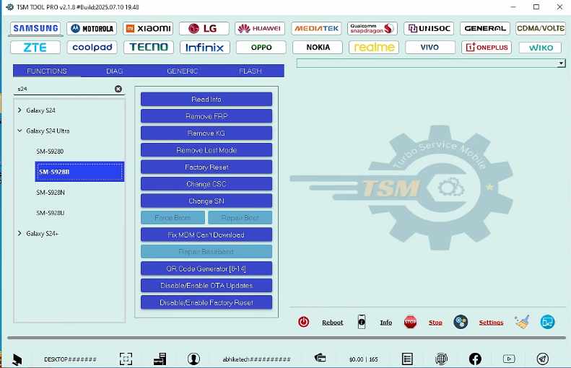Image resolution: width=571 pixels, height=368 pixels.
Task: Select the Samsung brand button
Action: pyautogui.click(x=36, y=28)
